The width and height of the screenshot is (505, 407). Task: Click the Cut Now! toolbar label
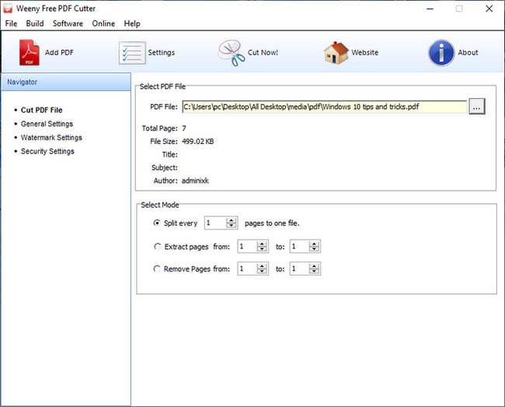coord(263,53)
